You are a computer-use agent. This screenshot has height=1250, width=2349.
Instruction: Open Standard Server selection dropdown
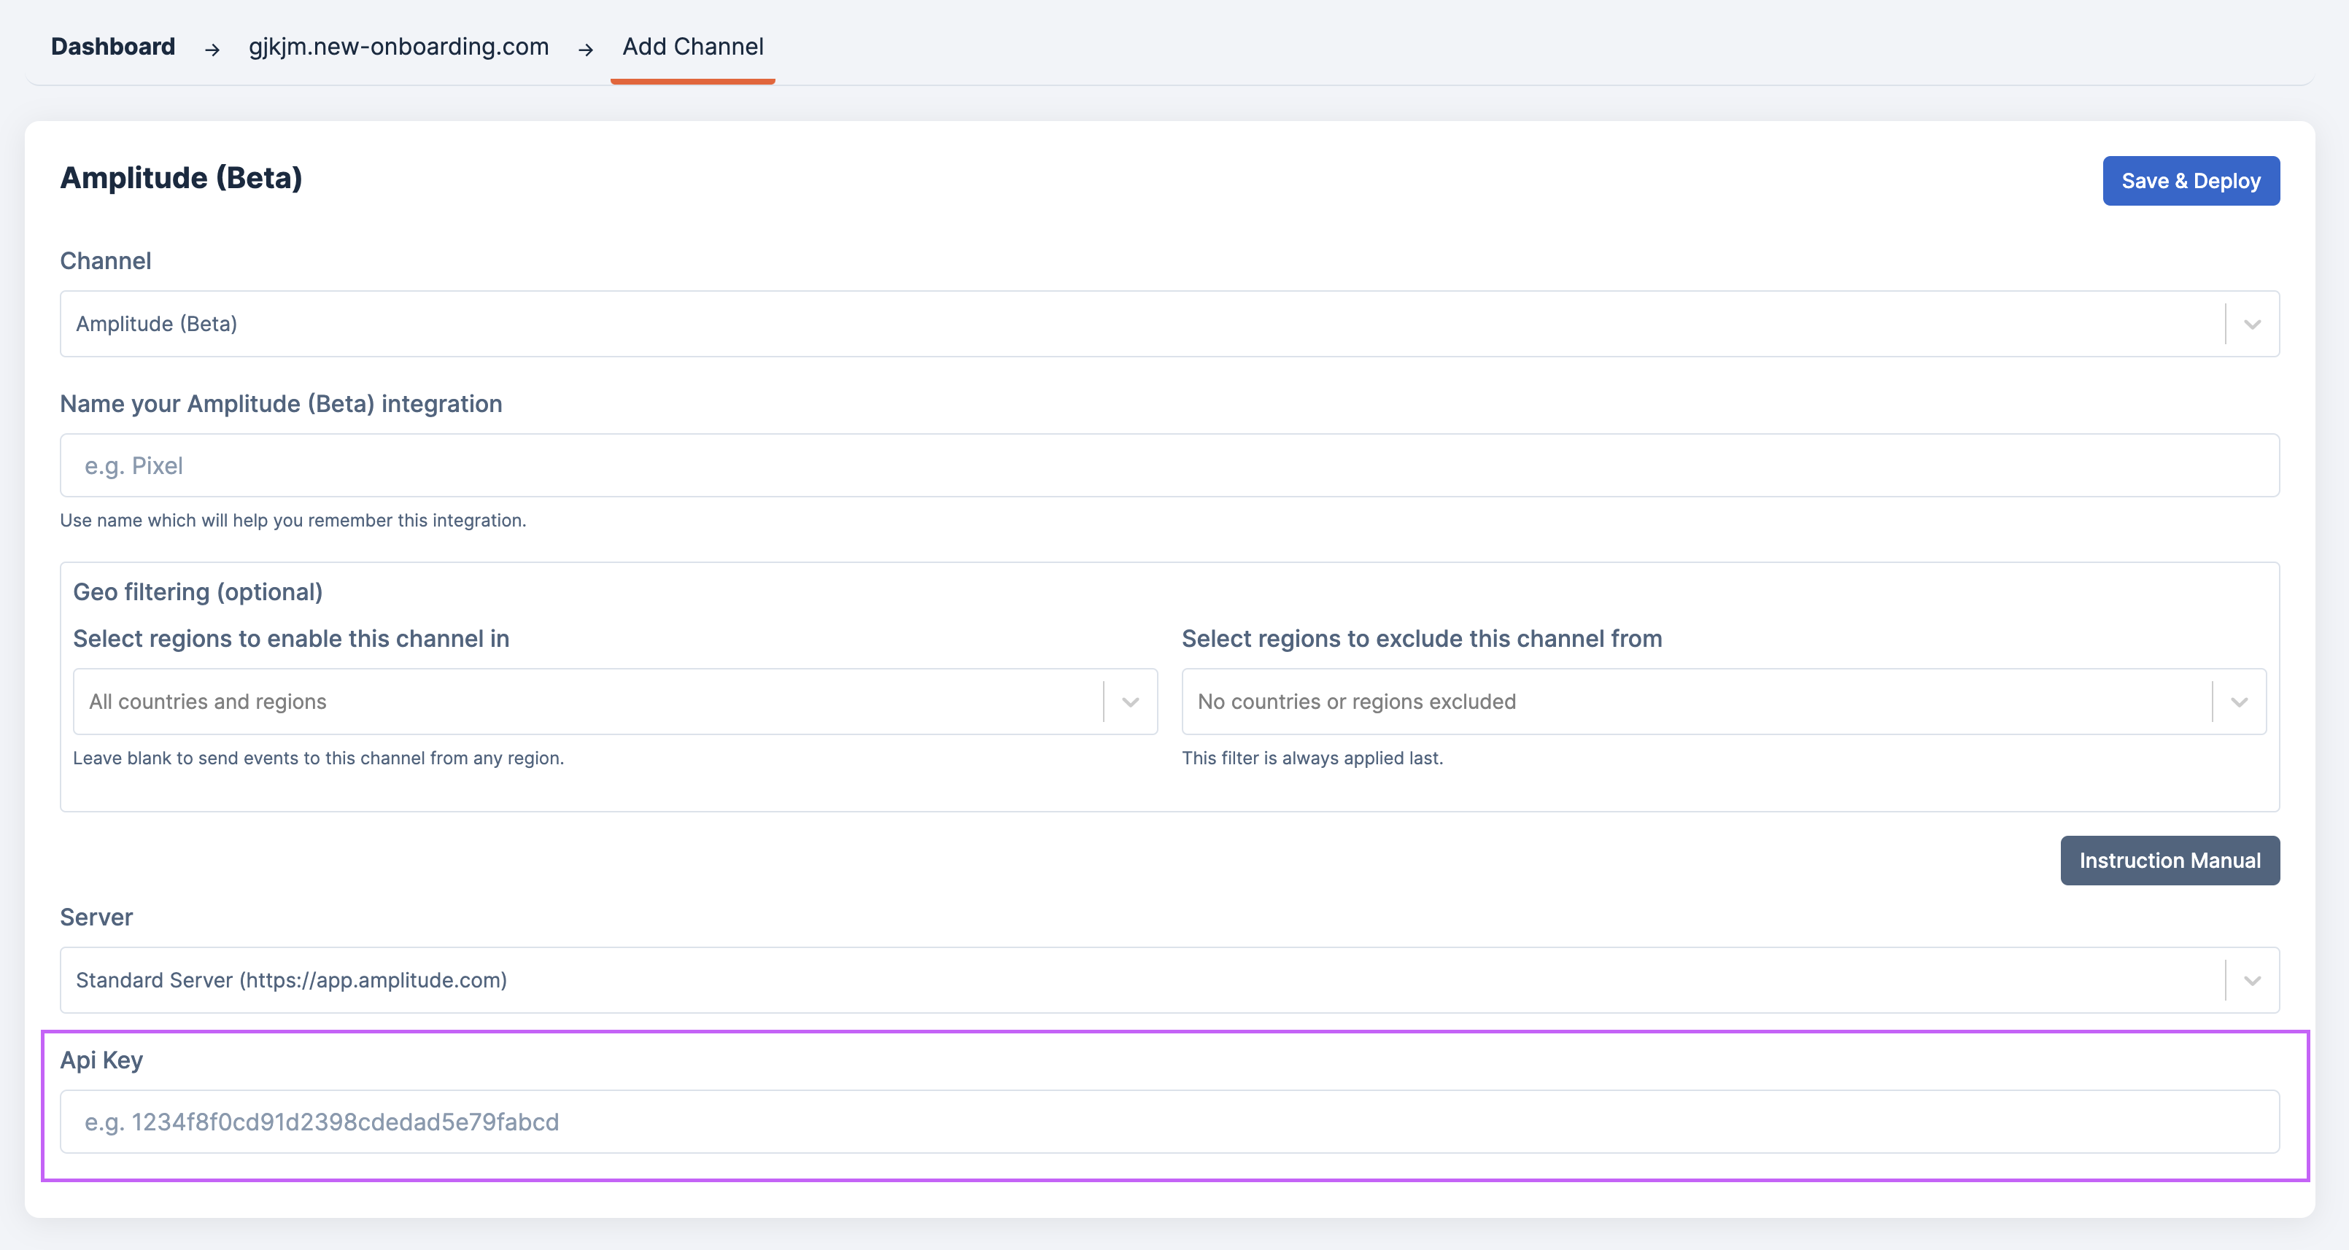1139,980
